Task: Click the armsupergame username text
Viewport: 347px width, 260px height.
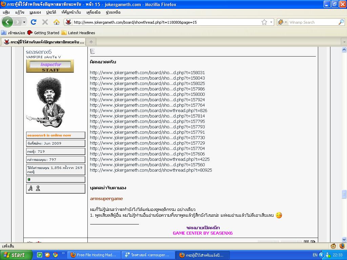Action: (106, 198)
